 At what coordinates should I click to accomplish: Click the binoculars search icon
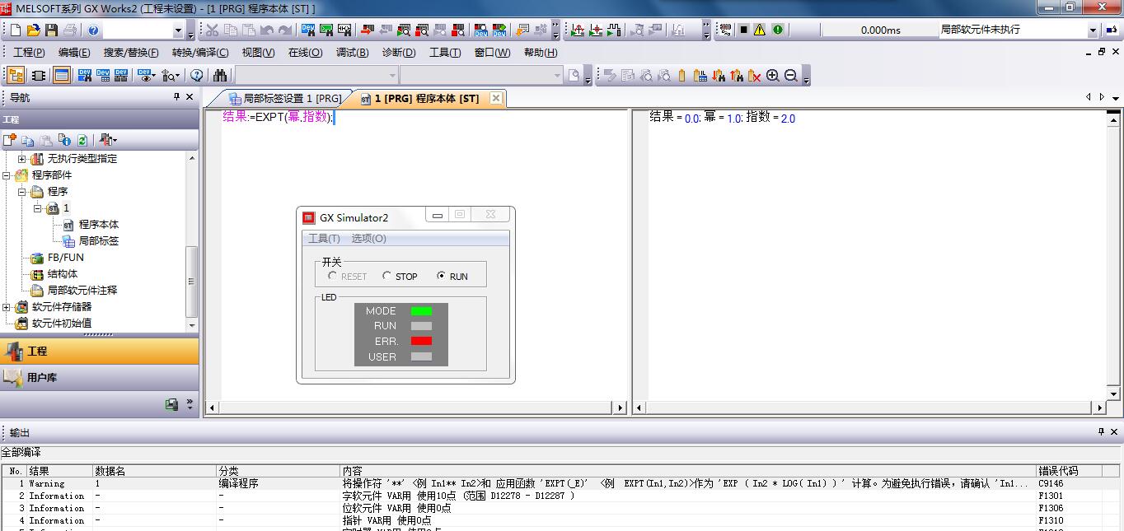tap(220, 76)
